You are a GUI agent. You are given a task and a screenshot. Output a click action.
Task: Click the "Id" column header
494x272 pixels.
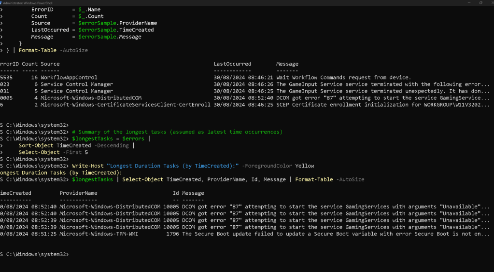(x=176, y=193)
